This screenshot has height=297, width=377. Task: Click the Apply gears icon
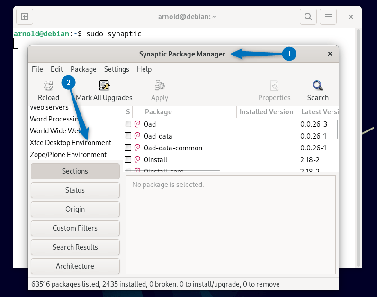pos(160,85)
